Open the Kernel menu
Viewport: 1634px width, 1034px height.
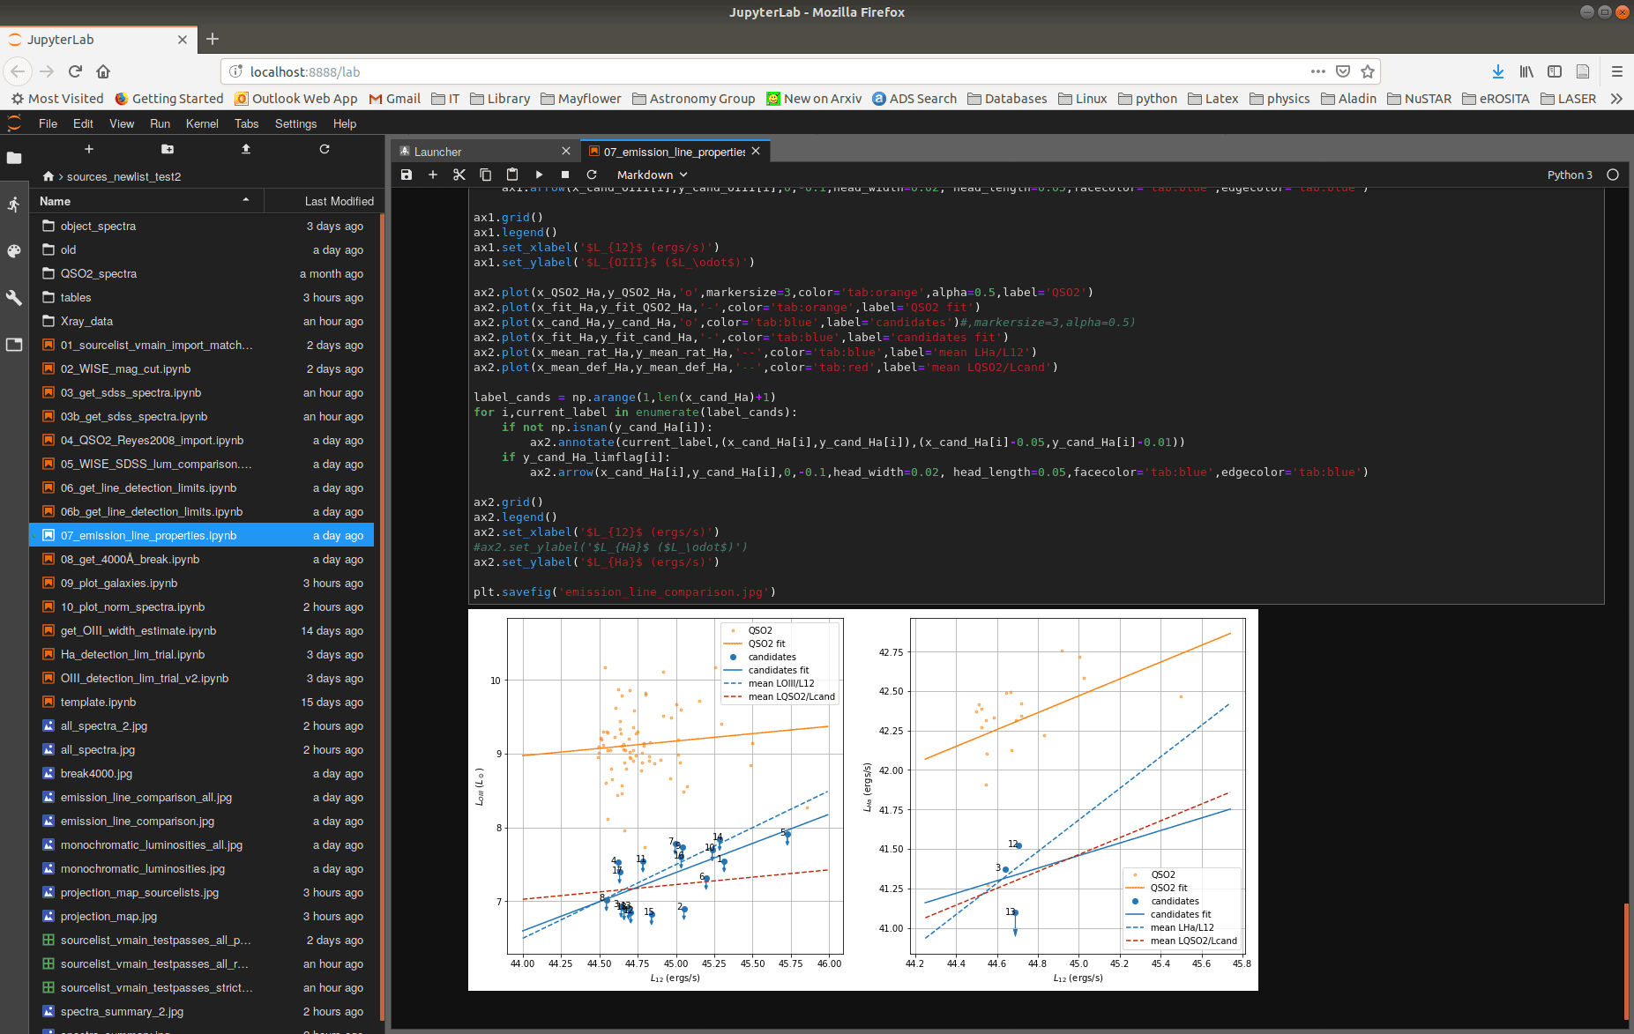coord(202,123)
